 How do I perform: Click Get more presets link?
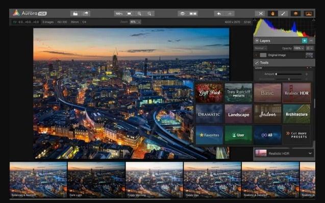point(296,135)
